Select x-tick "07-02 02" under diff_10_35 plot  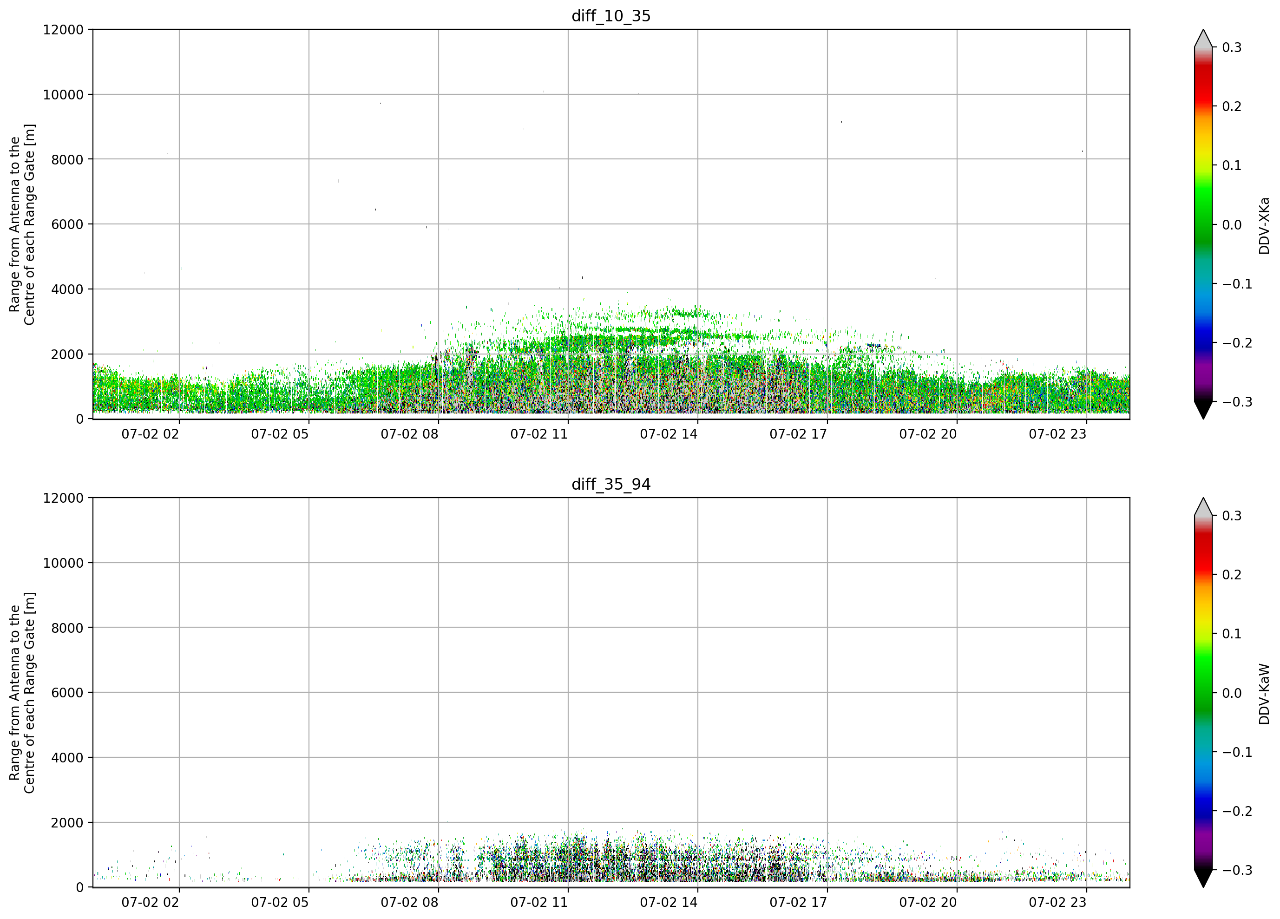[150, 434]
